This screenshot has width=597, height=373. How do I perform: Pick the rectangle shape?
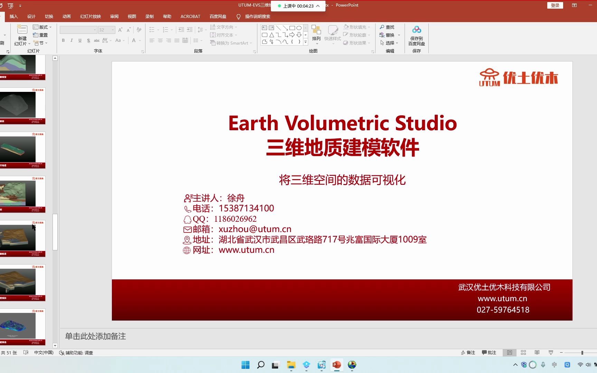292,28
